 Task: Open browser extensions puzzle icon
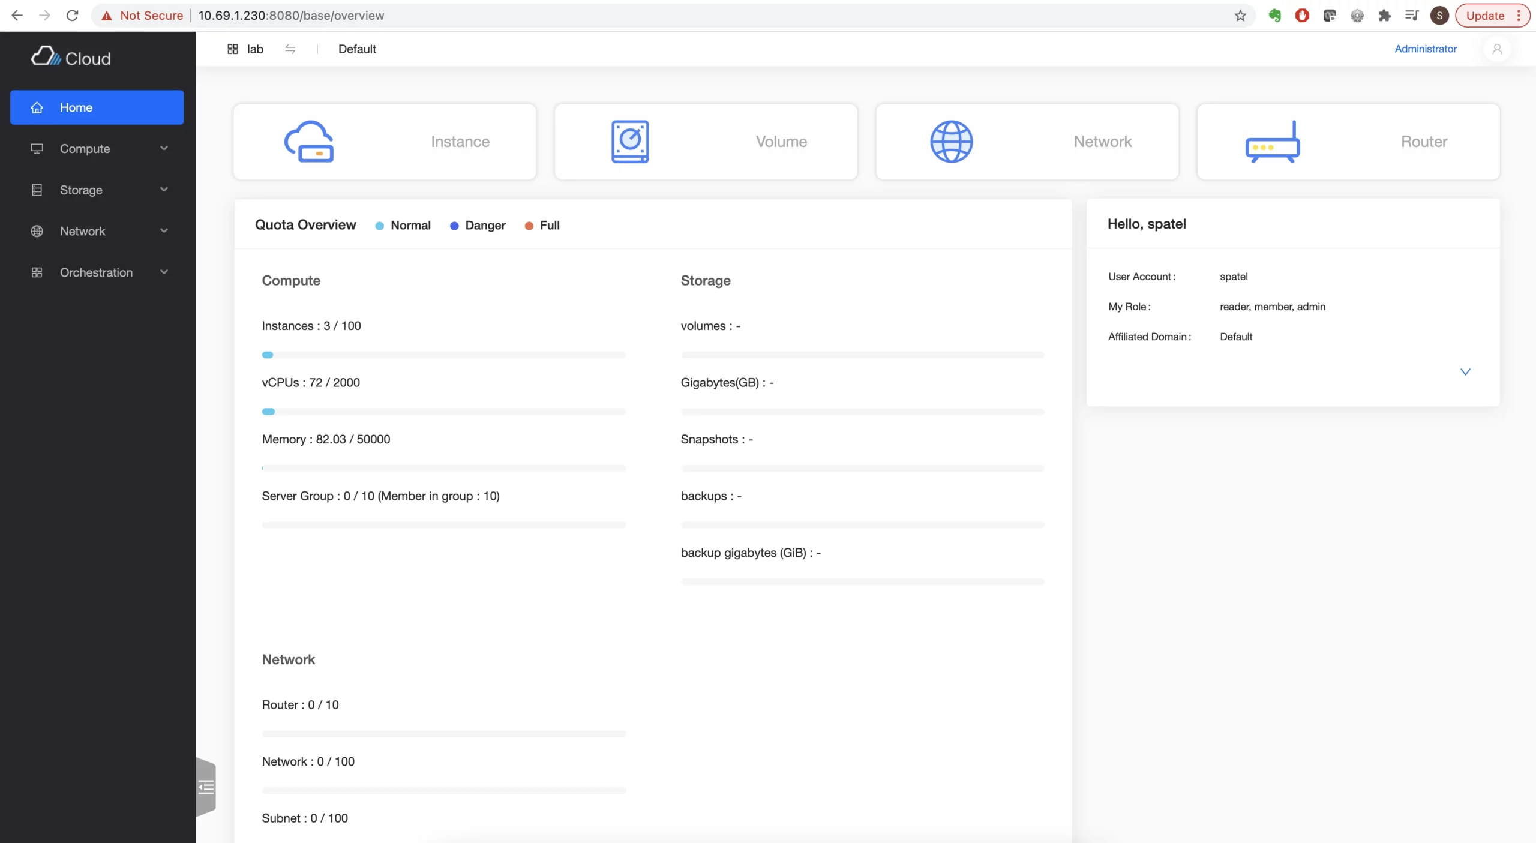click(1384, 16)
